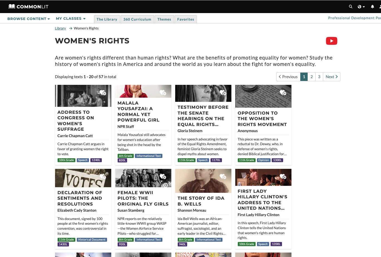Open title Declaration of Sentiments and Resolutions
Viewport: 381px width, 257px height.
[x=80, y=198]
